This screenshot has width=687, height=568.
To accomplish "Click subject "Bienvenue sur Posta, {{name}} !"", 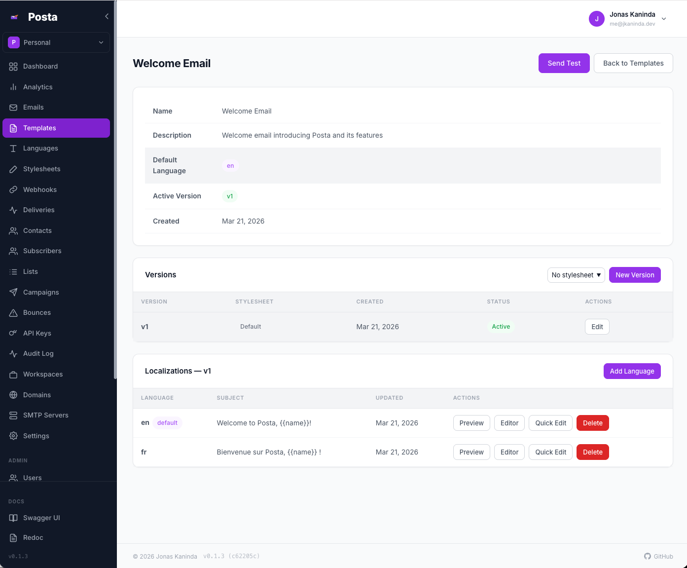I will pyautogui.click(x=269, y=452).
